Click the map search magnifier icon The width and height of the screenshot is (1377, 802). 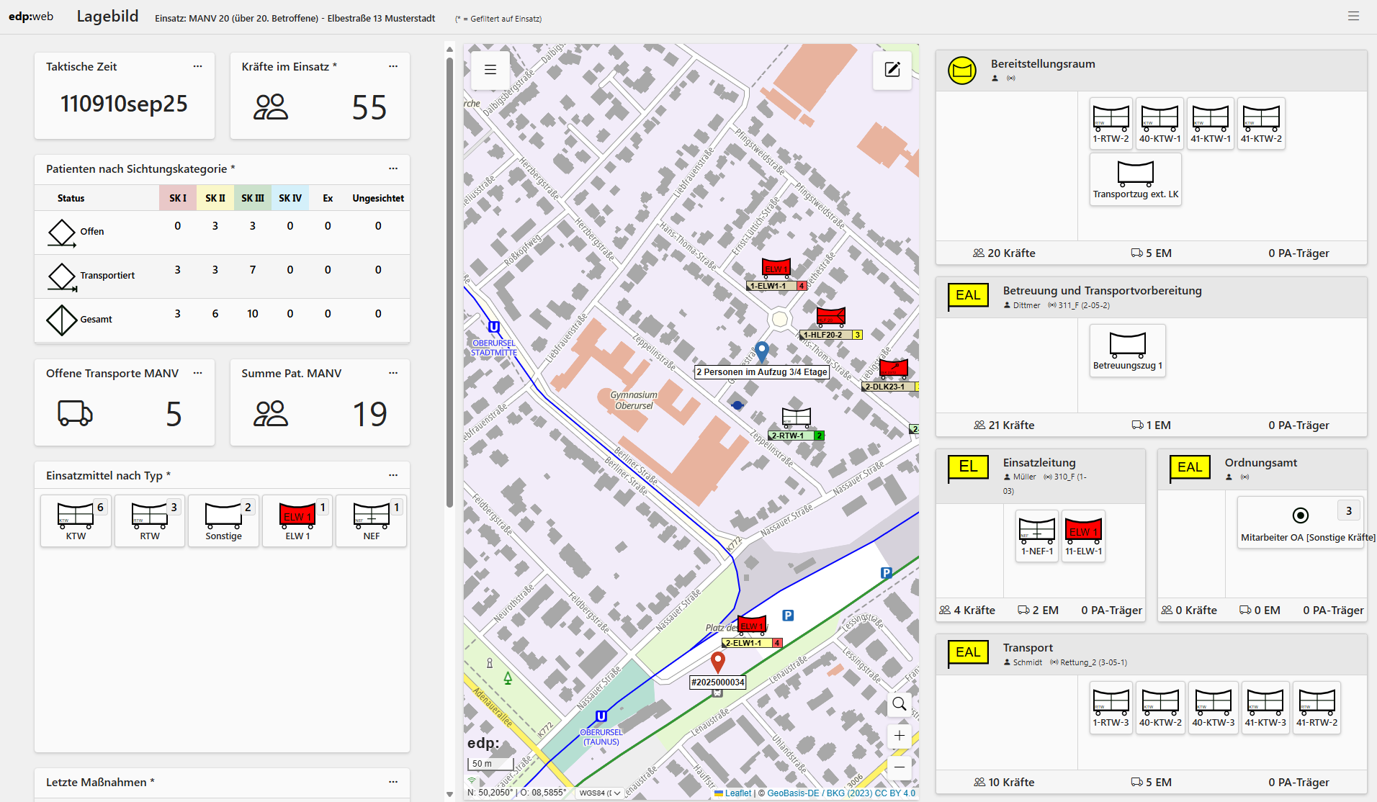pos(900,703)
